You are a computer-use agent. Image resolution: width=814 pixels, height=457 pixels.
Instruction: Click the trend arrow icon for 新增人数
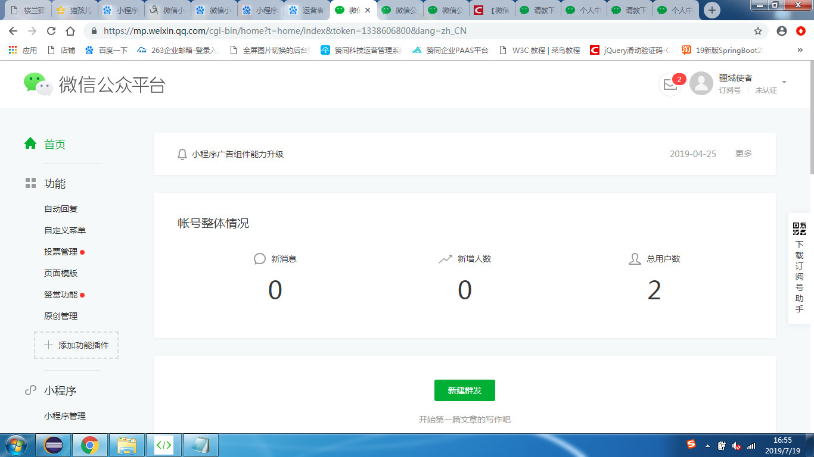coord(445,259)
